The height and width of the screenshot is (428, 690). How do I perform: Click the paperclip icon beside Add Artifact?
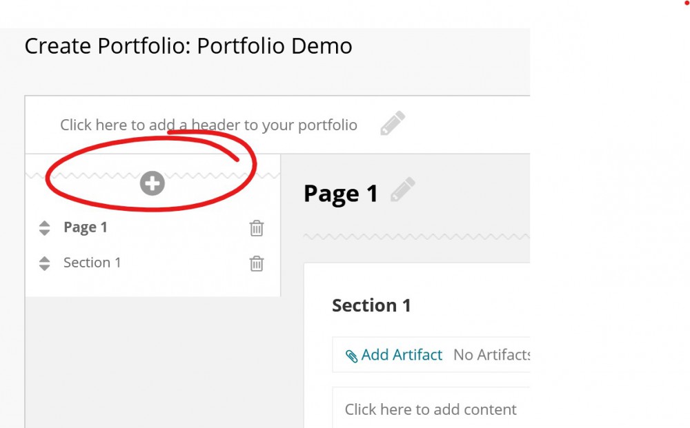(x=352, y=354)
